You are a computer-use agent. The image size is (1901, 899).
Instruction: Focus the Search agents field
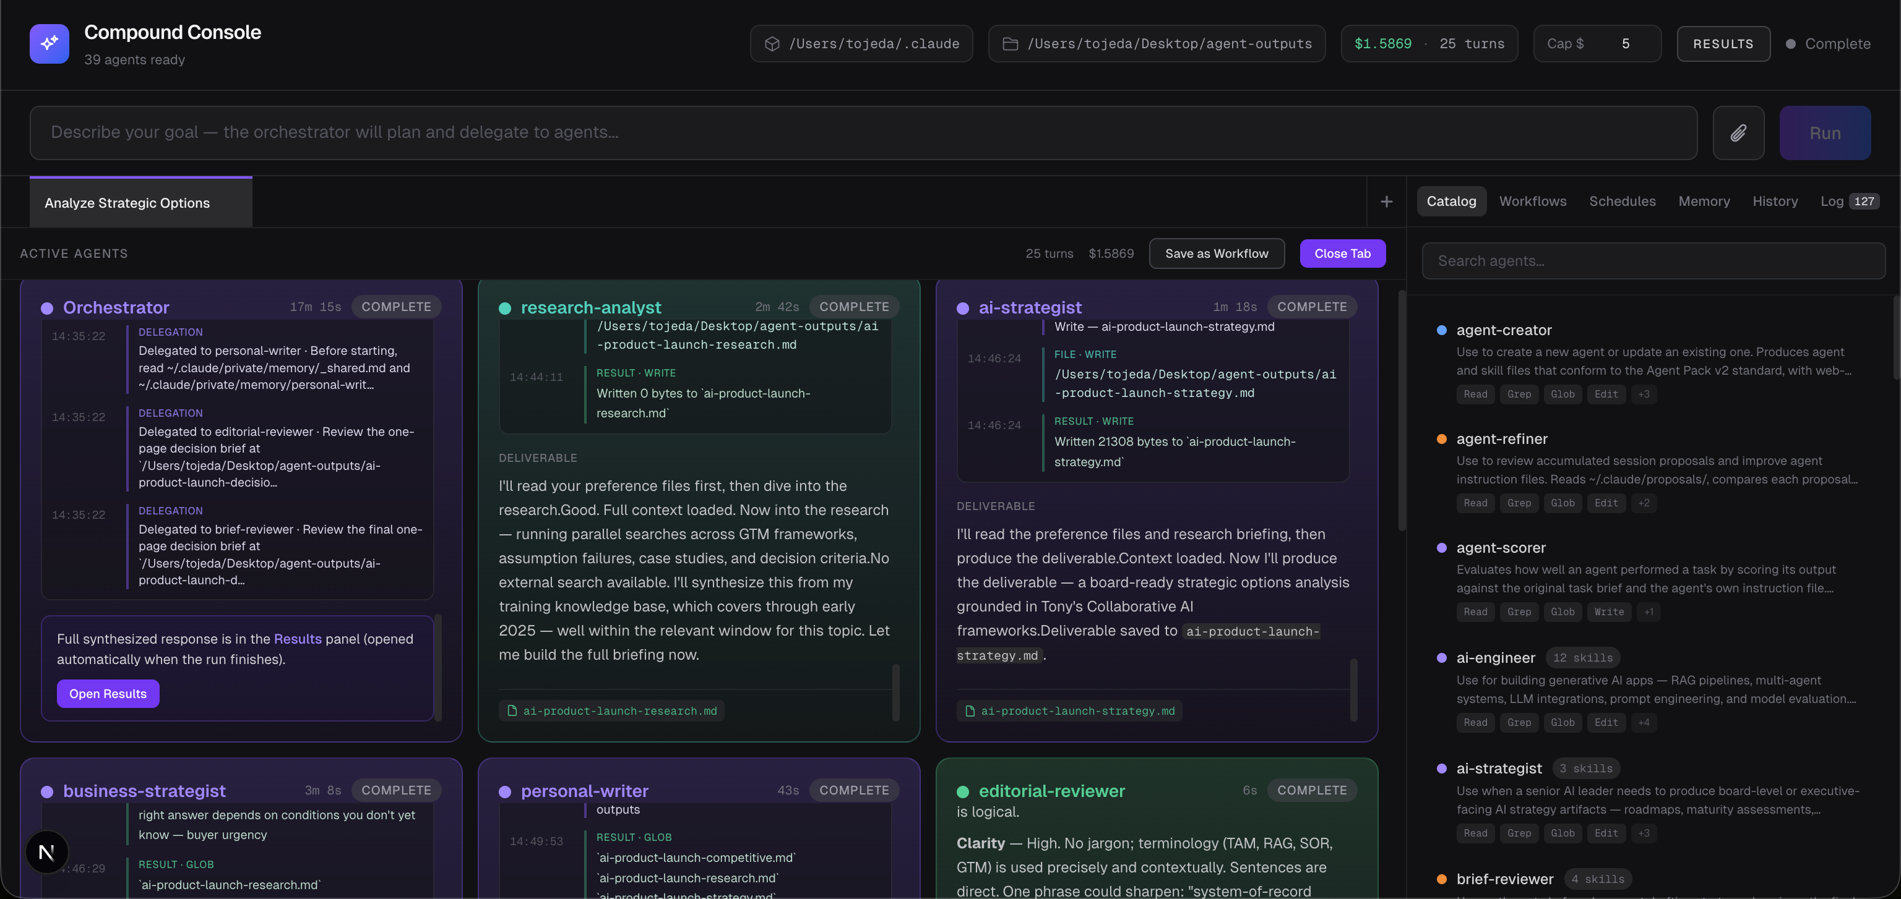click(1653, 260)
